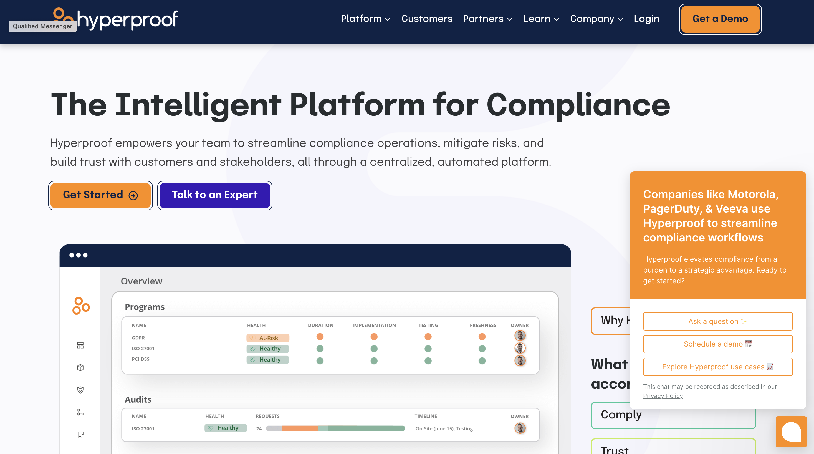
Task: Click the PCI DSS Healthy badge
Action: pyautogui.click(x=268, y=360)
